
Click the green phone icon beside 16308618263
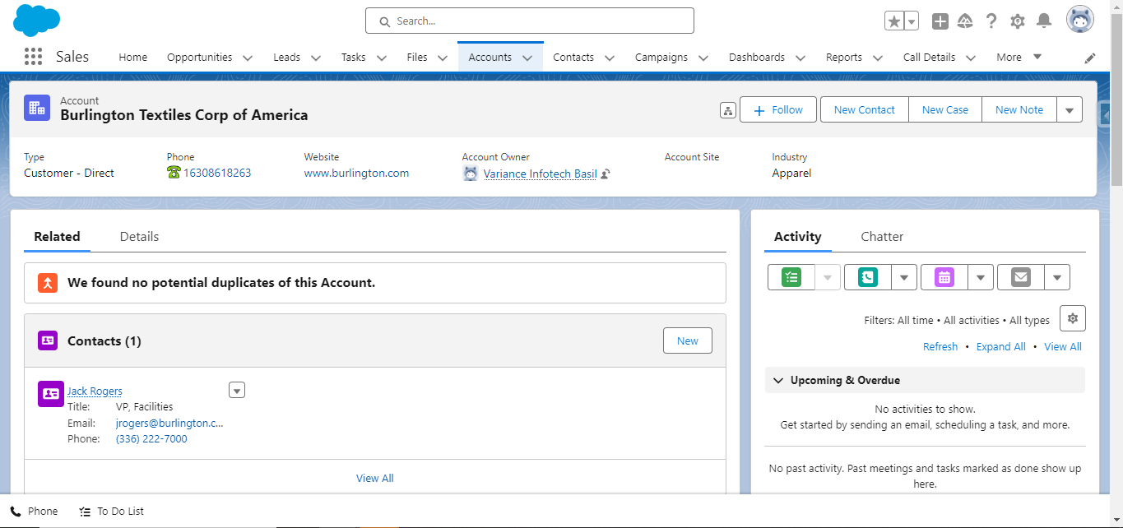tap(174, 173)
